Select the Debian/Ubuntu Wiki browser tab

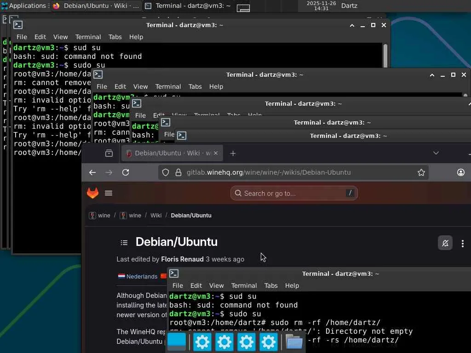click(x=172, y=154)
